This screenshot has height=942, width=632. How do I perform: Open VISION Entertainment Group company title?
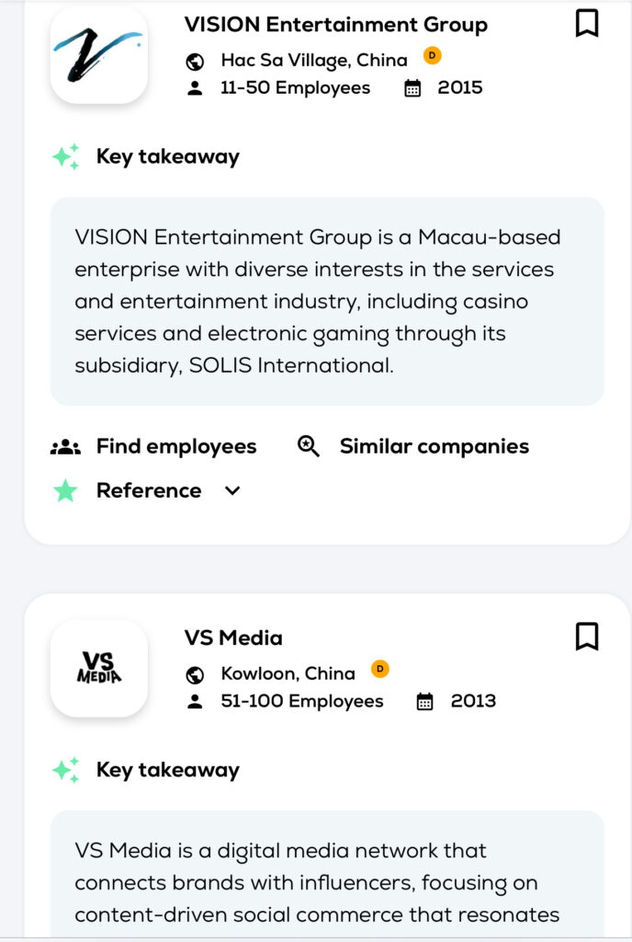335,25
